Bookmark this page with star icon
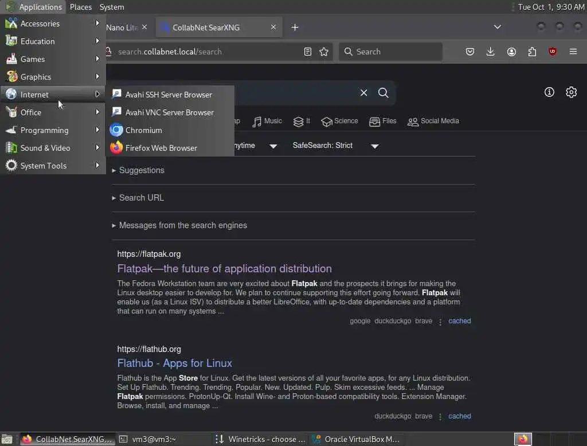587x446 pixels. pyautogui.click(x=324, y=52)
